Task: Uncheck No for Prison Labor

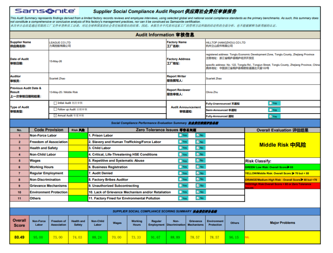Action: pyautogui.click(x=198, y=135)
